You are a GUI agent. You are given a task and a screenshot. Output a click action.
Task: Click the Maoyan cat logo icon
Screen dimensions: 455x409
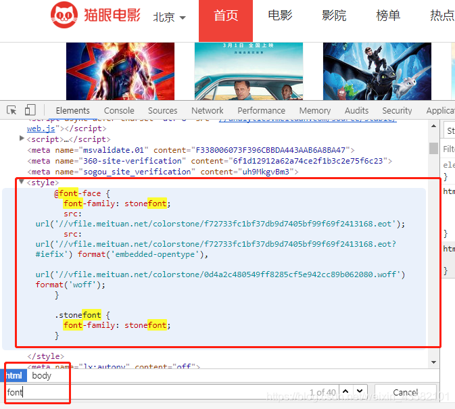pyautogui.click(x=64, y=15)
